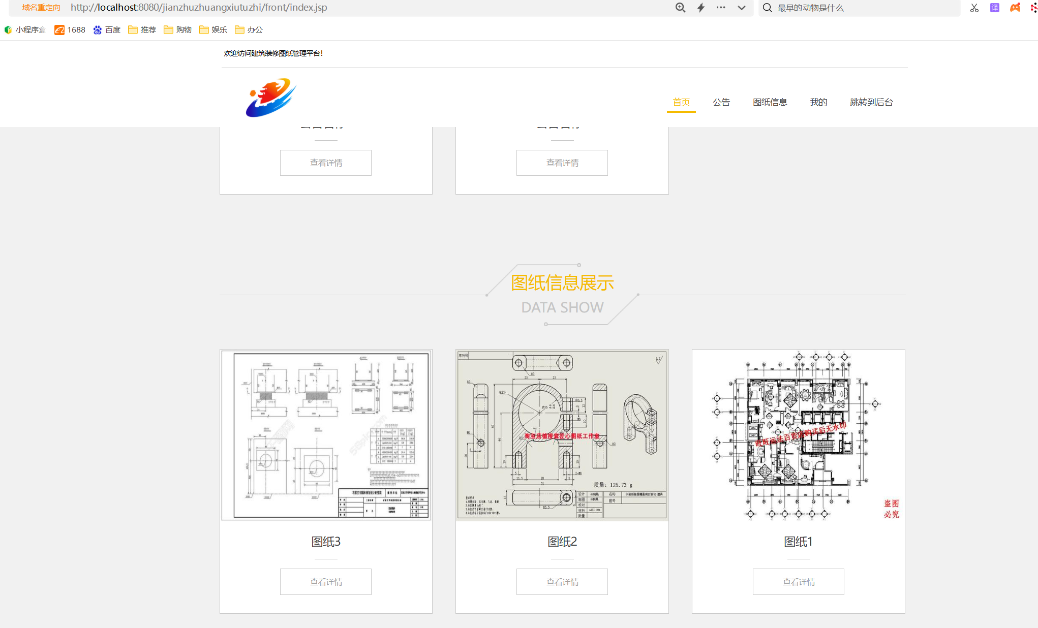Click the orange game controller extension icon
The width and height of the screenshot is (1038, 628).
click(1015, 8)
